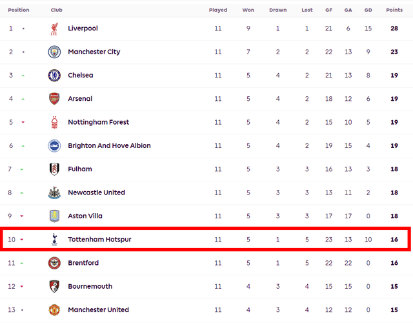Expand Chelsea's green up movement arrow
This screenshot has height=323, width=413.
click(23, 76)
